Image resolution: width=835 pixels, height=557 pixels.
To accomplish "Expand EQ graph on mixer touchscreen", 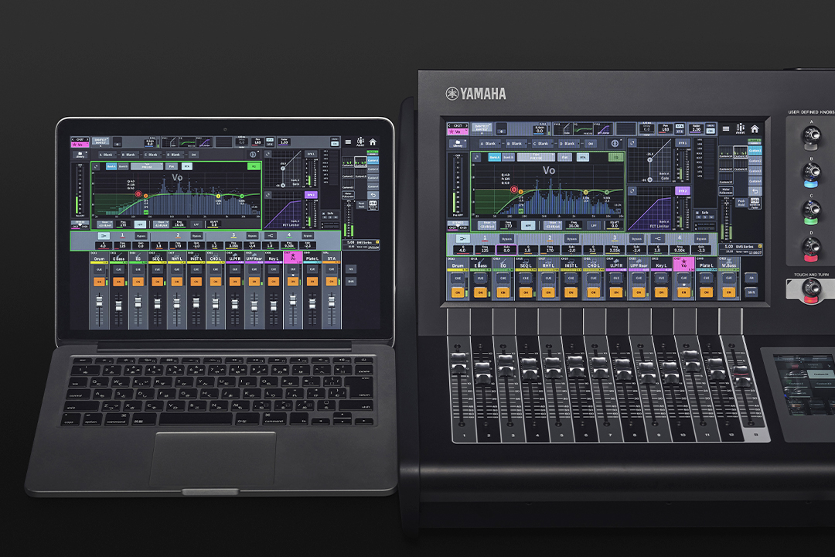I will [476, 157].
